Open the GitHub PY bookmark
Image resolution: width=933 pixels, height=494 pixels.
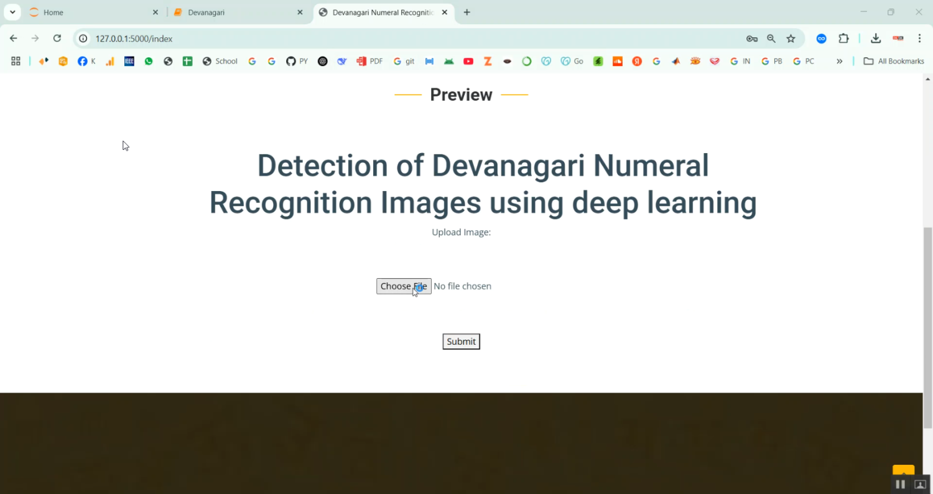297,61
